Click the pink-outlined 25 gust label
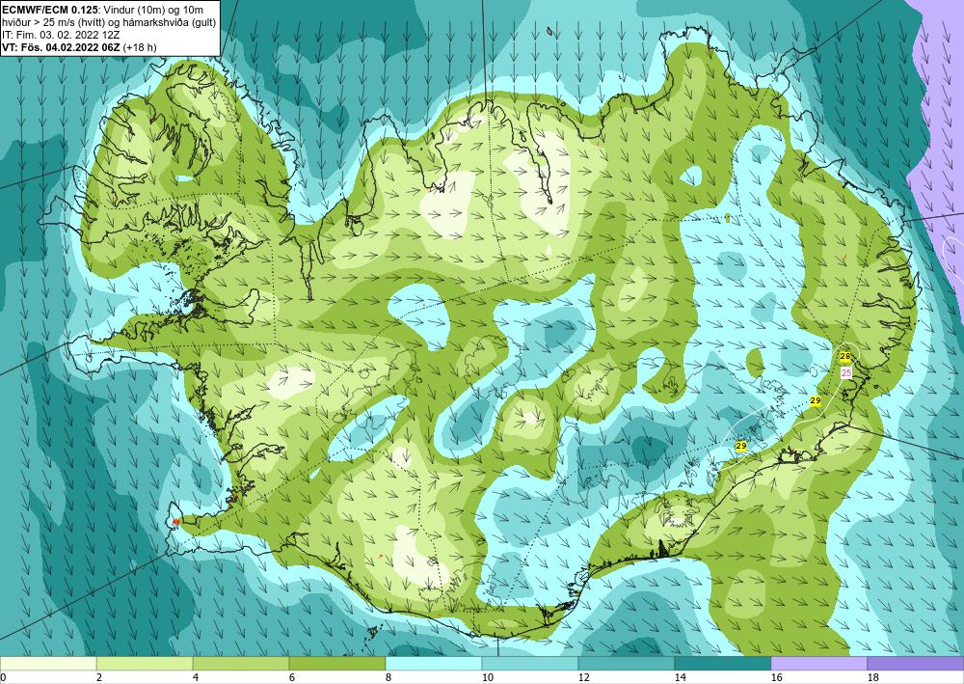The height and width of the screenshot is (684, 964). (x=846, y=372)
